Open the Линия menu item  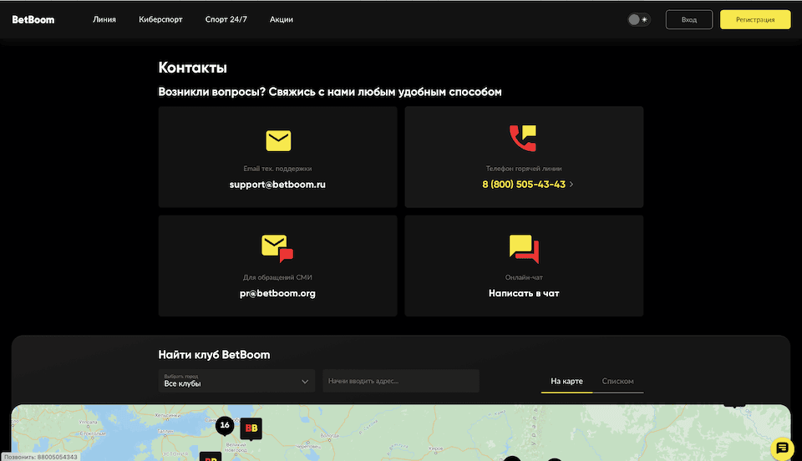click(104, 19)
